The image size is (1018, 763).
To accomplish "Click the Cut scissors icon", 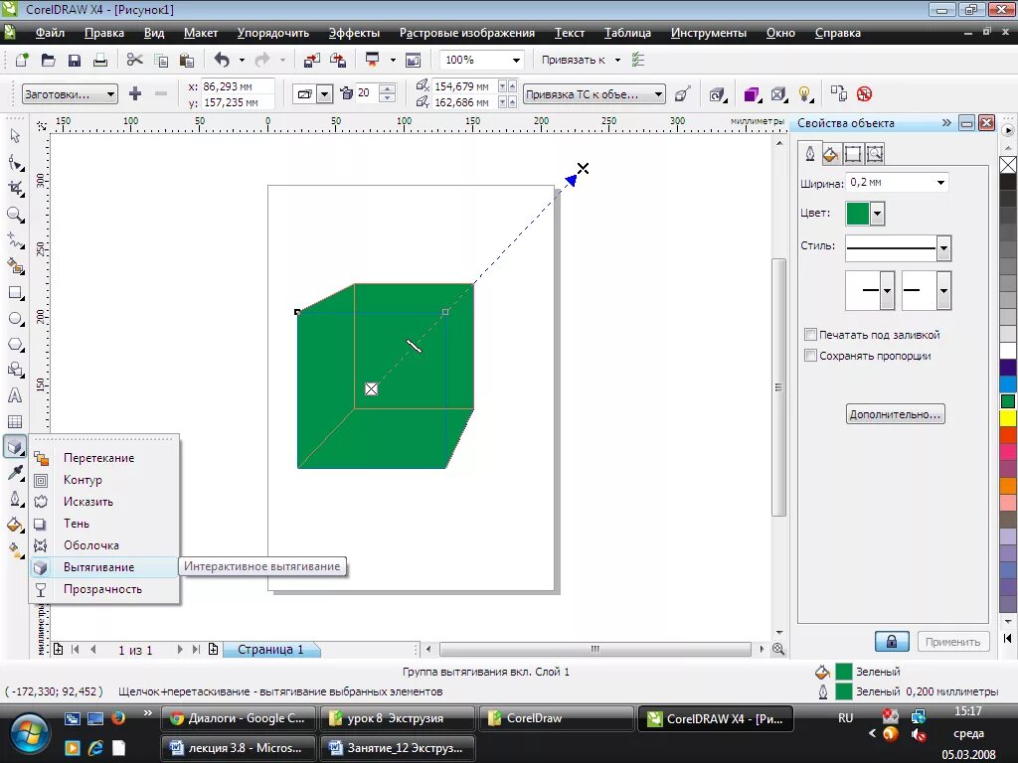I will coord(135,61).
